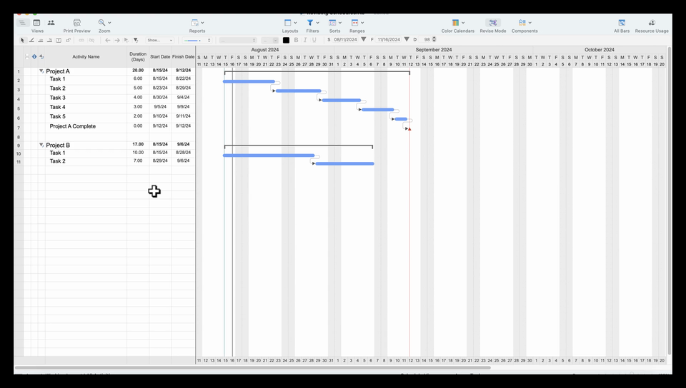Open the Show... dropdown
The height and width of the screenshot is (388, 686).
[159, 40]
